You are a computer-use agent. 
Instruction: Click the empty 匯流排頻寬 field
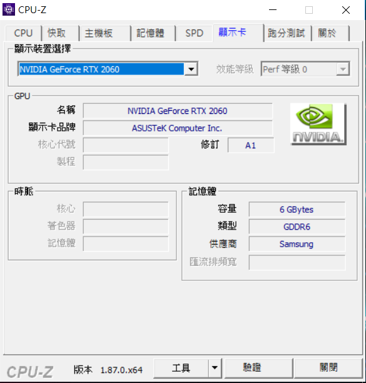(297, 263)
